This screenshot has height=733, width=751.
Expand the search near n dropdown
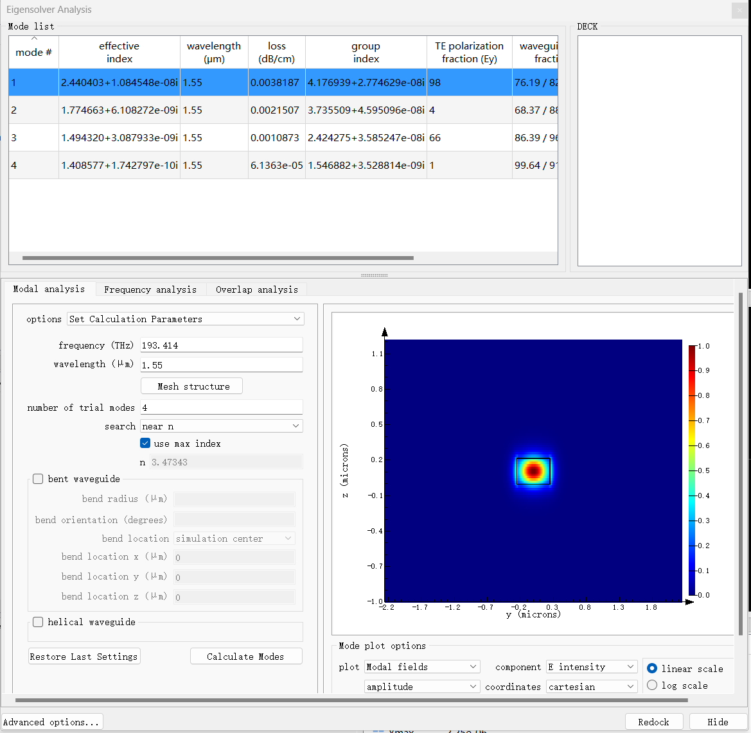tap(221, 426)
